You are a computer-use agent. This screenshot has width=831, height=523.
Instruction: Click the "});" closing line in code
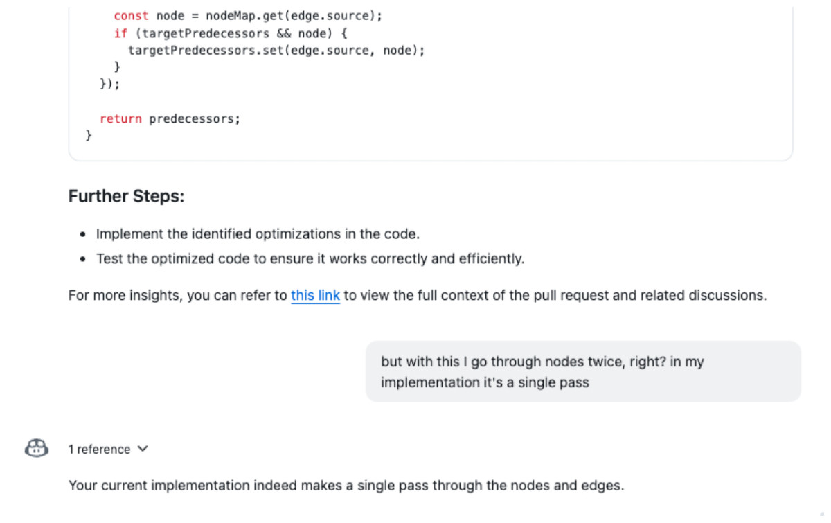pos(110,84)
